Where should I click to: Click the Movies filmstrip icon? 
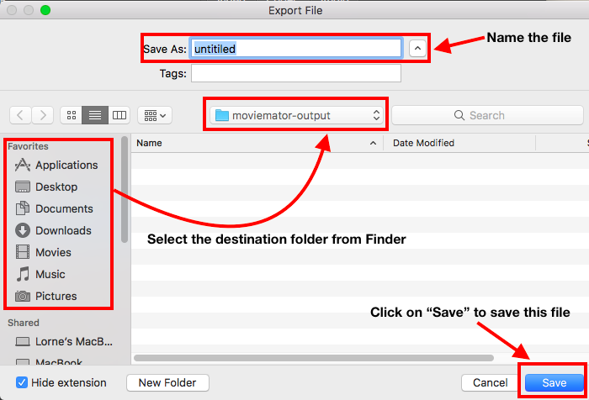click(x=23, y=252)
